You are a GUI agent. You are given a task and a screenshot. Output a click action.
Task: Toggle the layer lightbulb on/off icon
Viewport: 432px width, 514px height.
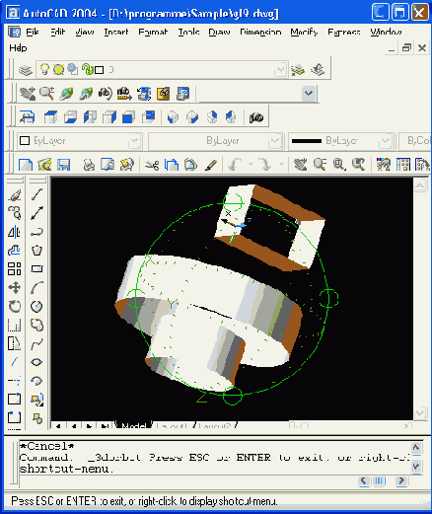[x=44, y=69]
